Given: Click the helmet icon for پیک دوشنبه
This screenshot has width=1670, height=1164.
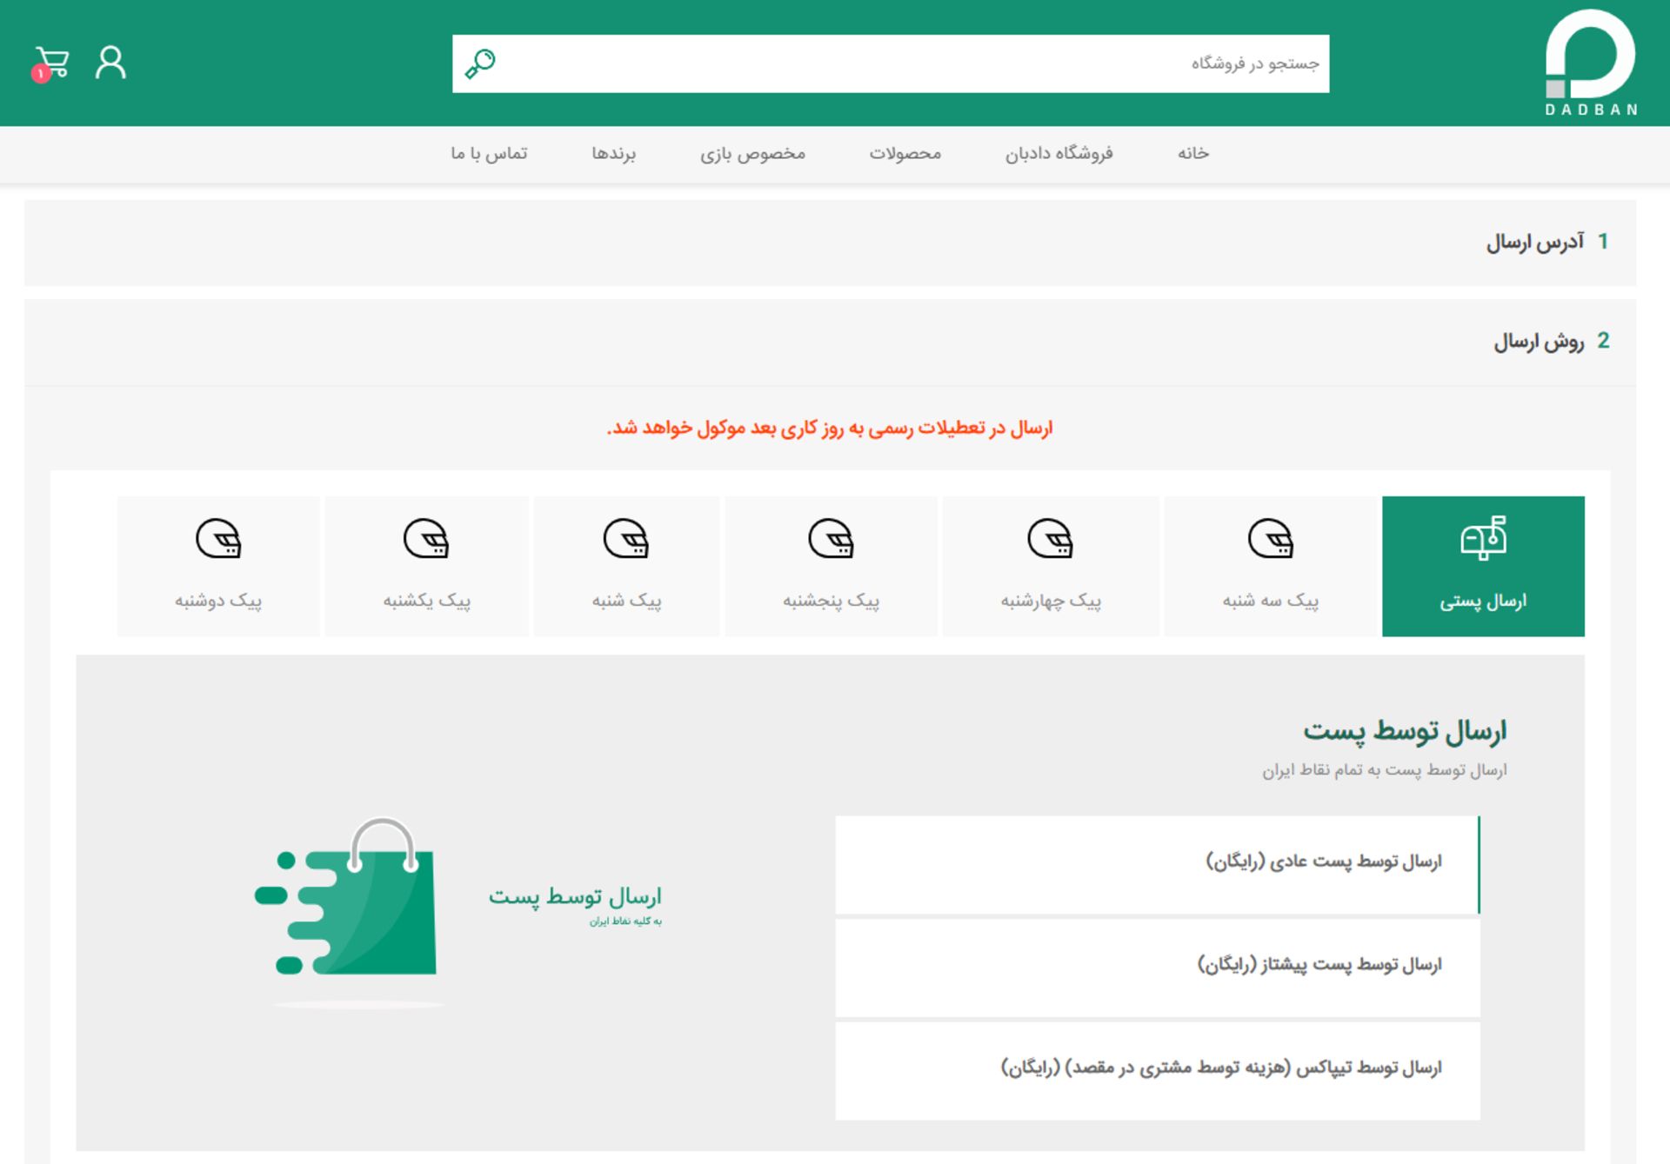Looking at the screenshot, I should [219, 539].
